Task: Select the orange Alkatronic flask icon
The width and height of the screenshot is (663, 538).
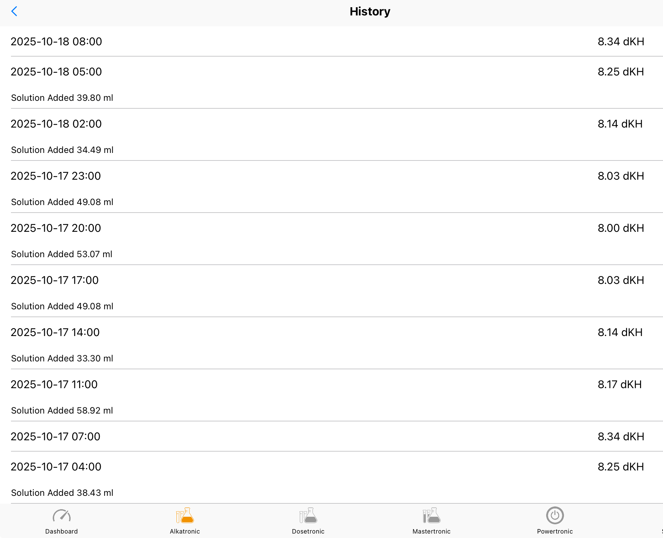Action: pyautogui.click(x=185, y=516)
